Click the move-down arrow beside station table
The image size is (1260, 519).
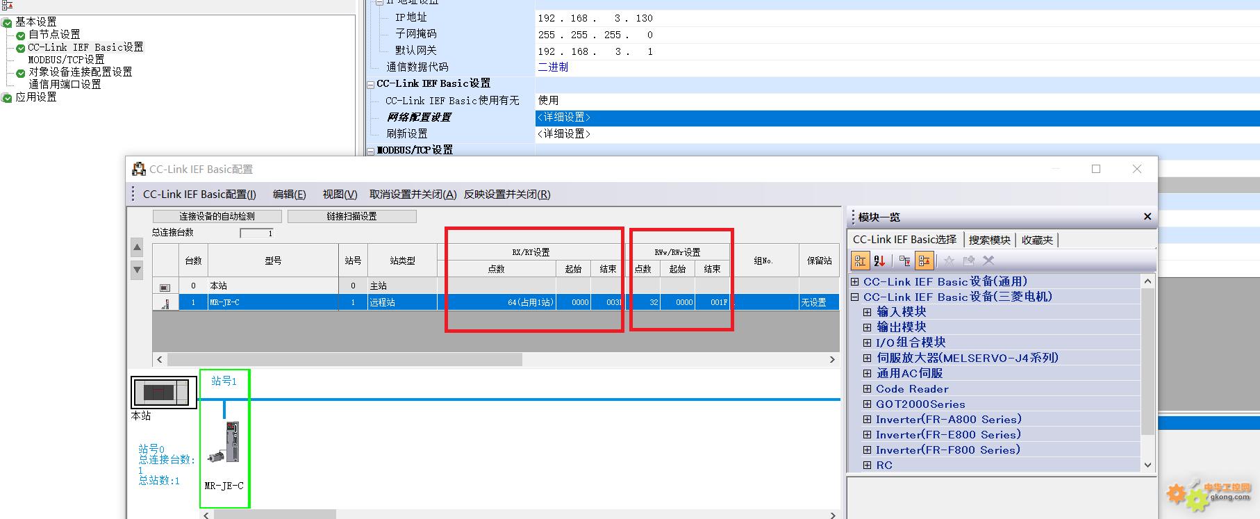click(137, 270)
